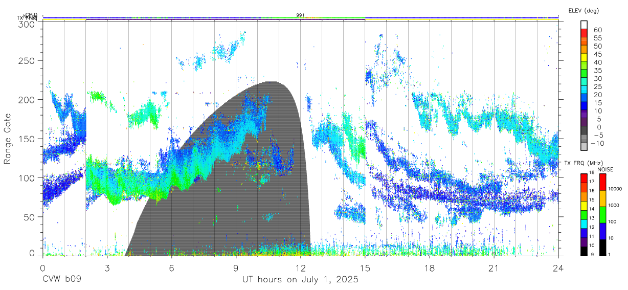
Task: Click the '1000' label on the NOISE legend
Action: tap(614, 206)
